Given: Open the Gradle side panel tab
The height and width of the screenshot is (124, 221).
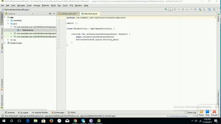Looking at the screenshot, I should coord(219,18).
